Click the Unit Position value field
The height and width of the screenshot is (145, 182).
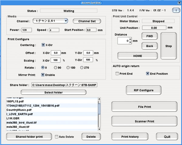coord(154,28)
